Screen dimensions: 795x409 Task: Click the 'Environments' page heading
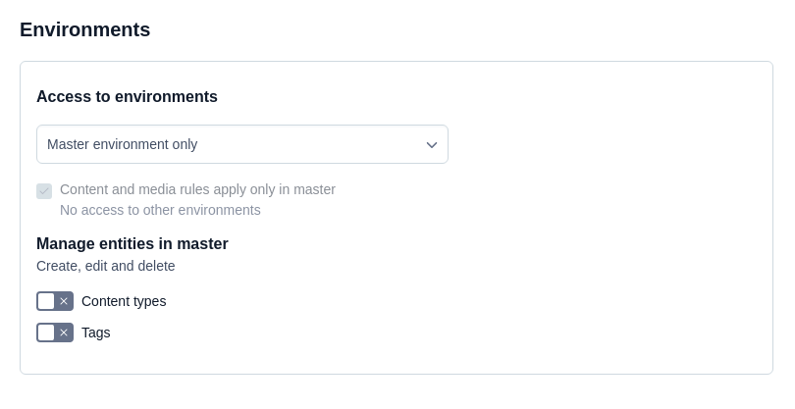tap(85, 29)
